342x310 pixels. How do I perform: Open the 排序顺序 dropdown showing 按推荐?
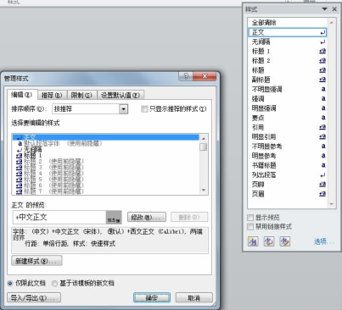pos(123,109)
